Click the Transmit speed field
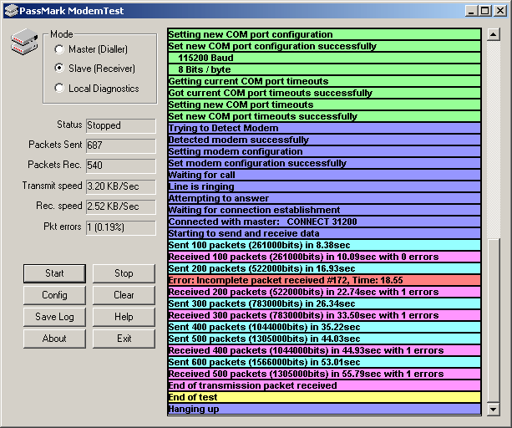The image size is (512, 428). coord(120,186)
